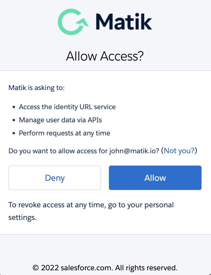The width and height of the screenshot is (211, 275).
Task: Click 'All rights reserved.' footer text
Action: (146, 268)
